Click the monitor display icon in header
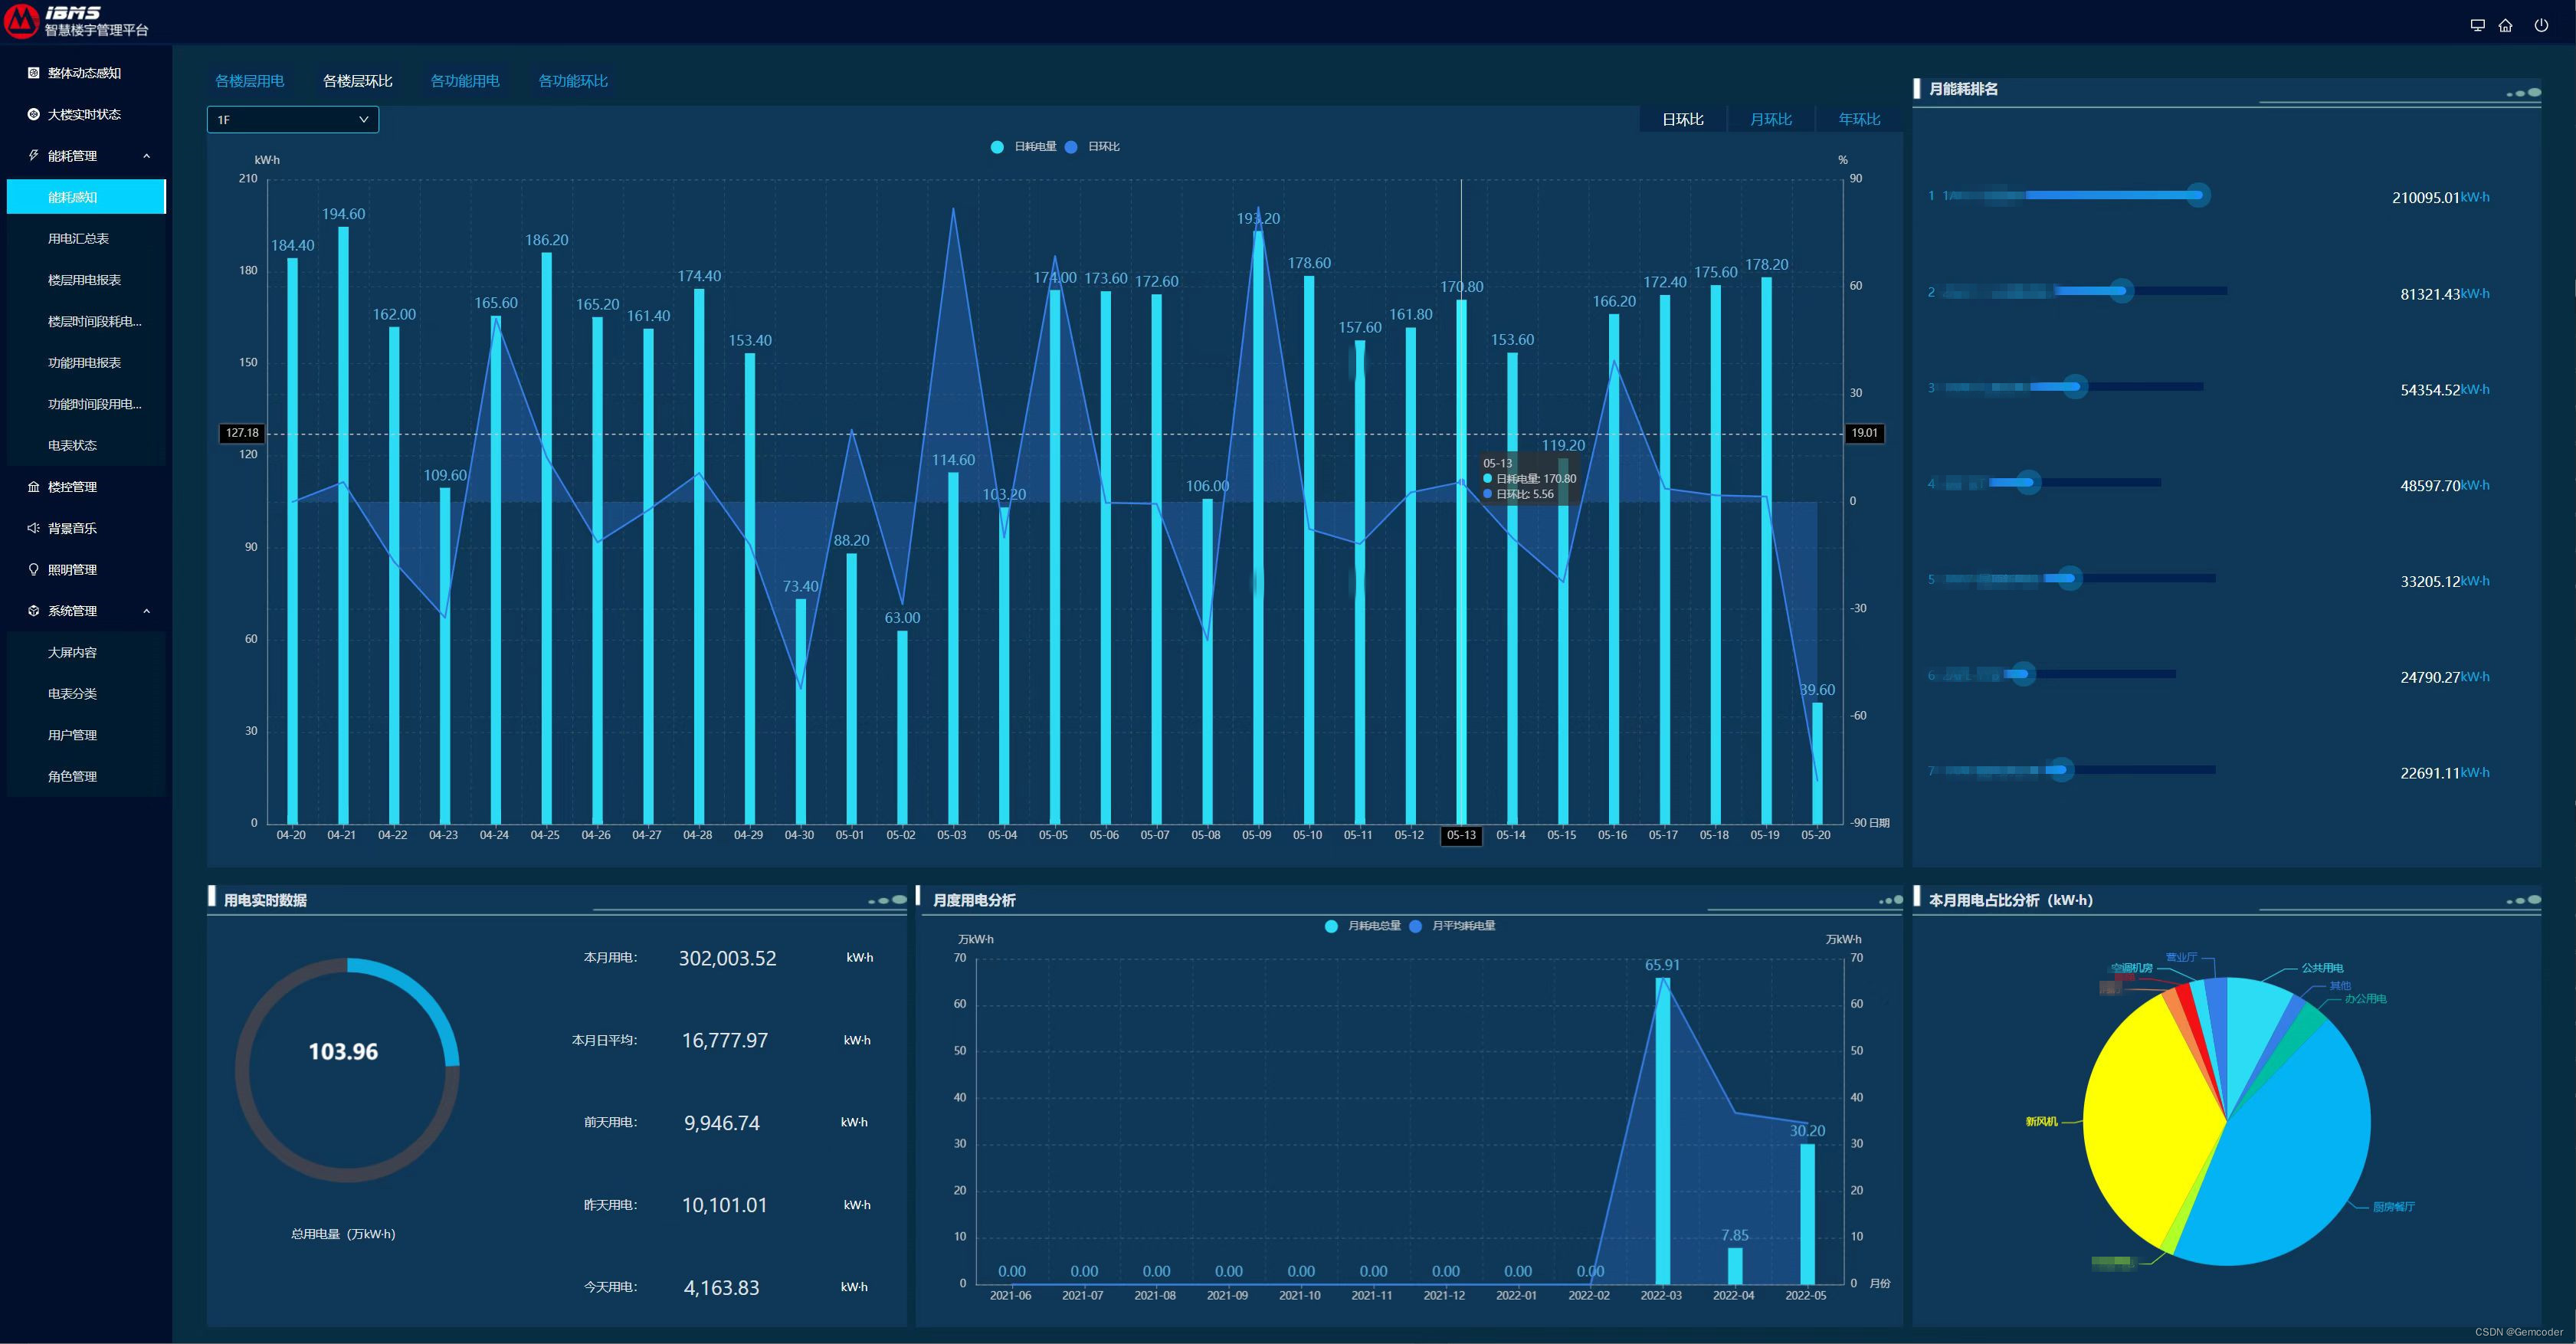This screenshot has height=1344, width=2576. pos(2477,26)
